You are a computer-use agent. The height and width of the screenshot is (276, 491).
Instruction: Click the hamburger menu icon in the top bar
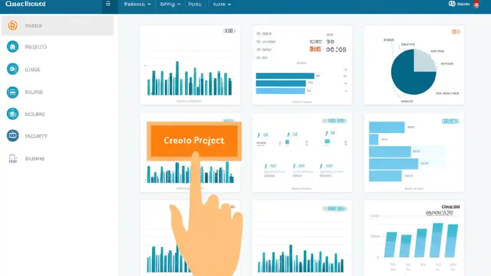pyautogui.click(x=108, y=4)
